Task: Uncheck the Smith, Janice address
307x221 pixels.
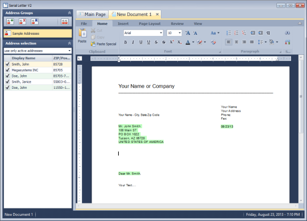Action: coord(7,81)
